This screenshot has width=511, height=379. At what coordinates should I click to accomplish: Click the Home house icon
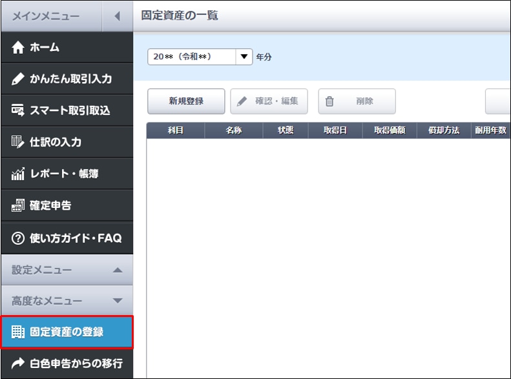pyautogui.click(x=17, y=48)
